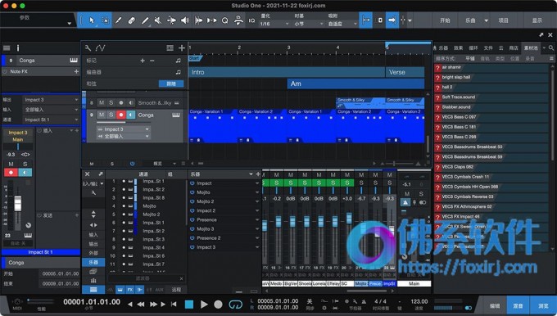Viewport: 557px width, 316px height.
Task: Open the 项目 page
Action: point(504,20)
